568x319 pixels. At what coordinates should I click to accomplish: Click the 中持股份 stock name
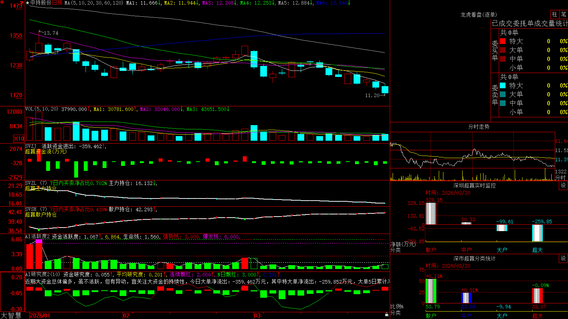pos(41,3)
